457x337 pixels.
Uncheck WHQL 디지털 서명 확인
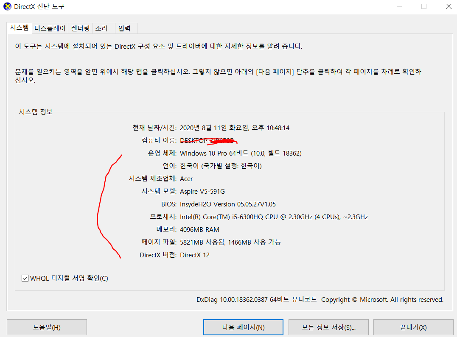(x=25, y=278)
